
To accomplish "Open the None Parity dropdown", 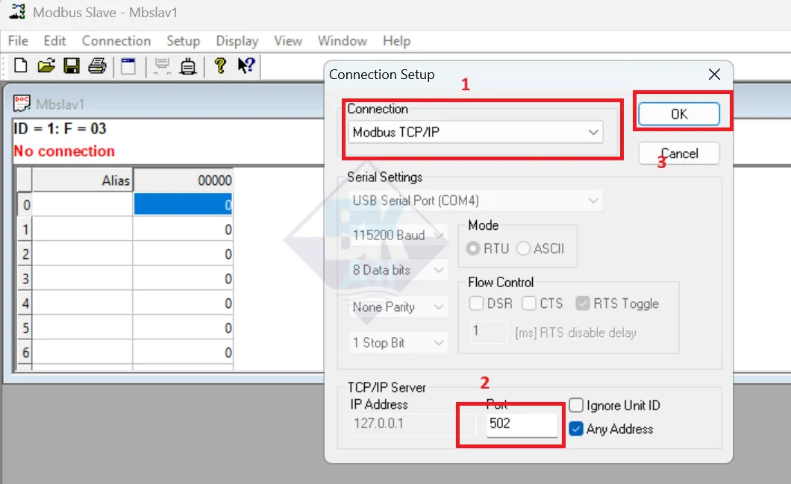I will [398, 307].
